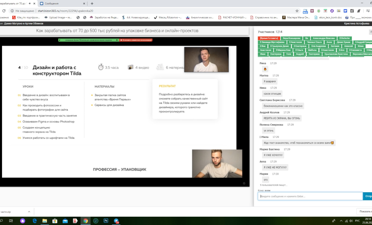Launch Microsoft Edge from the taskbar

[34, 221]
